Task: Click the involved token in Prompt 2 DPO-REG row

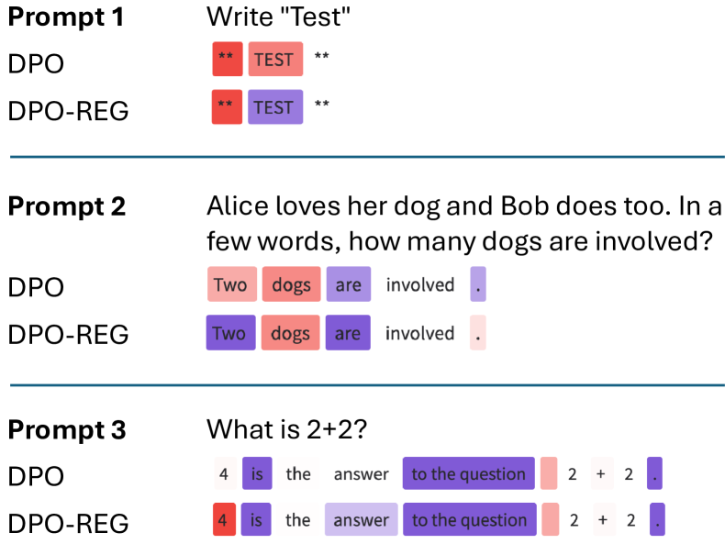Action: 419,333
